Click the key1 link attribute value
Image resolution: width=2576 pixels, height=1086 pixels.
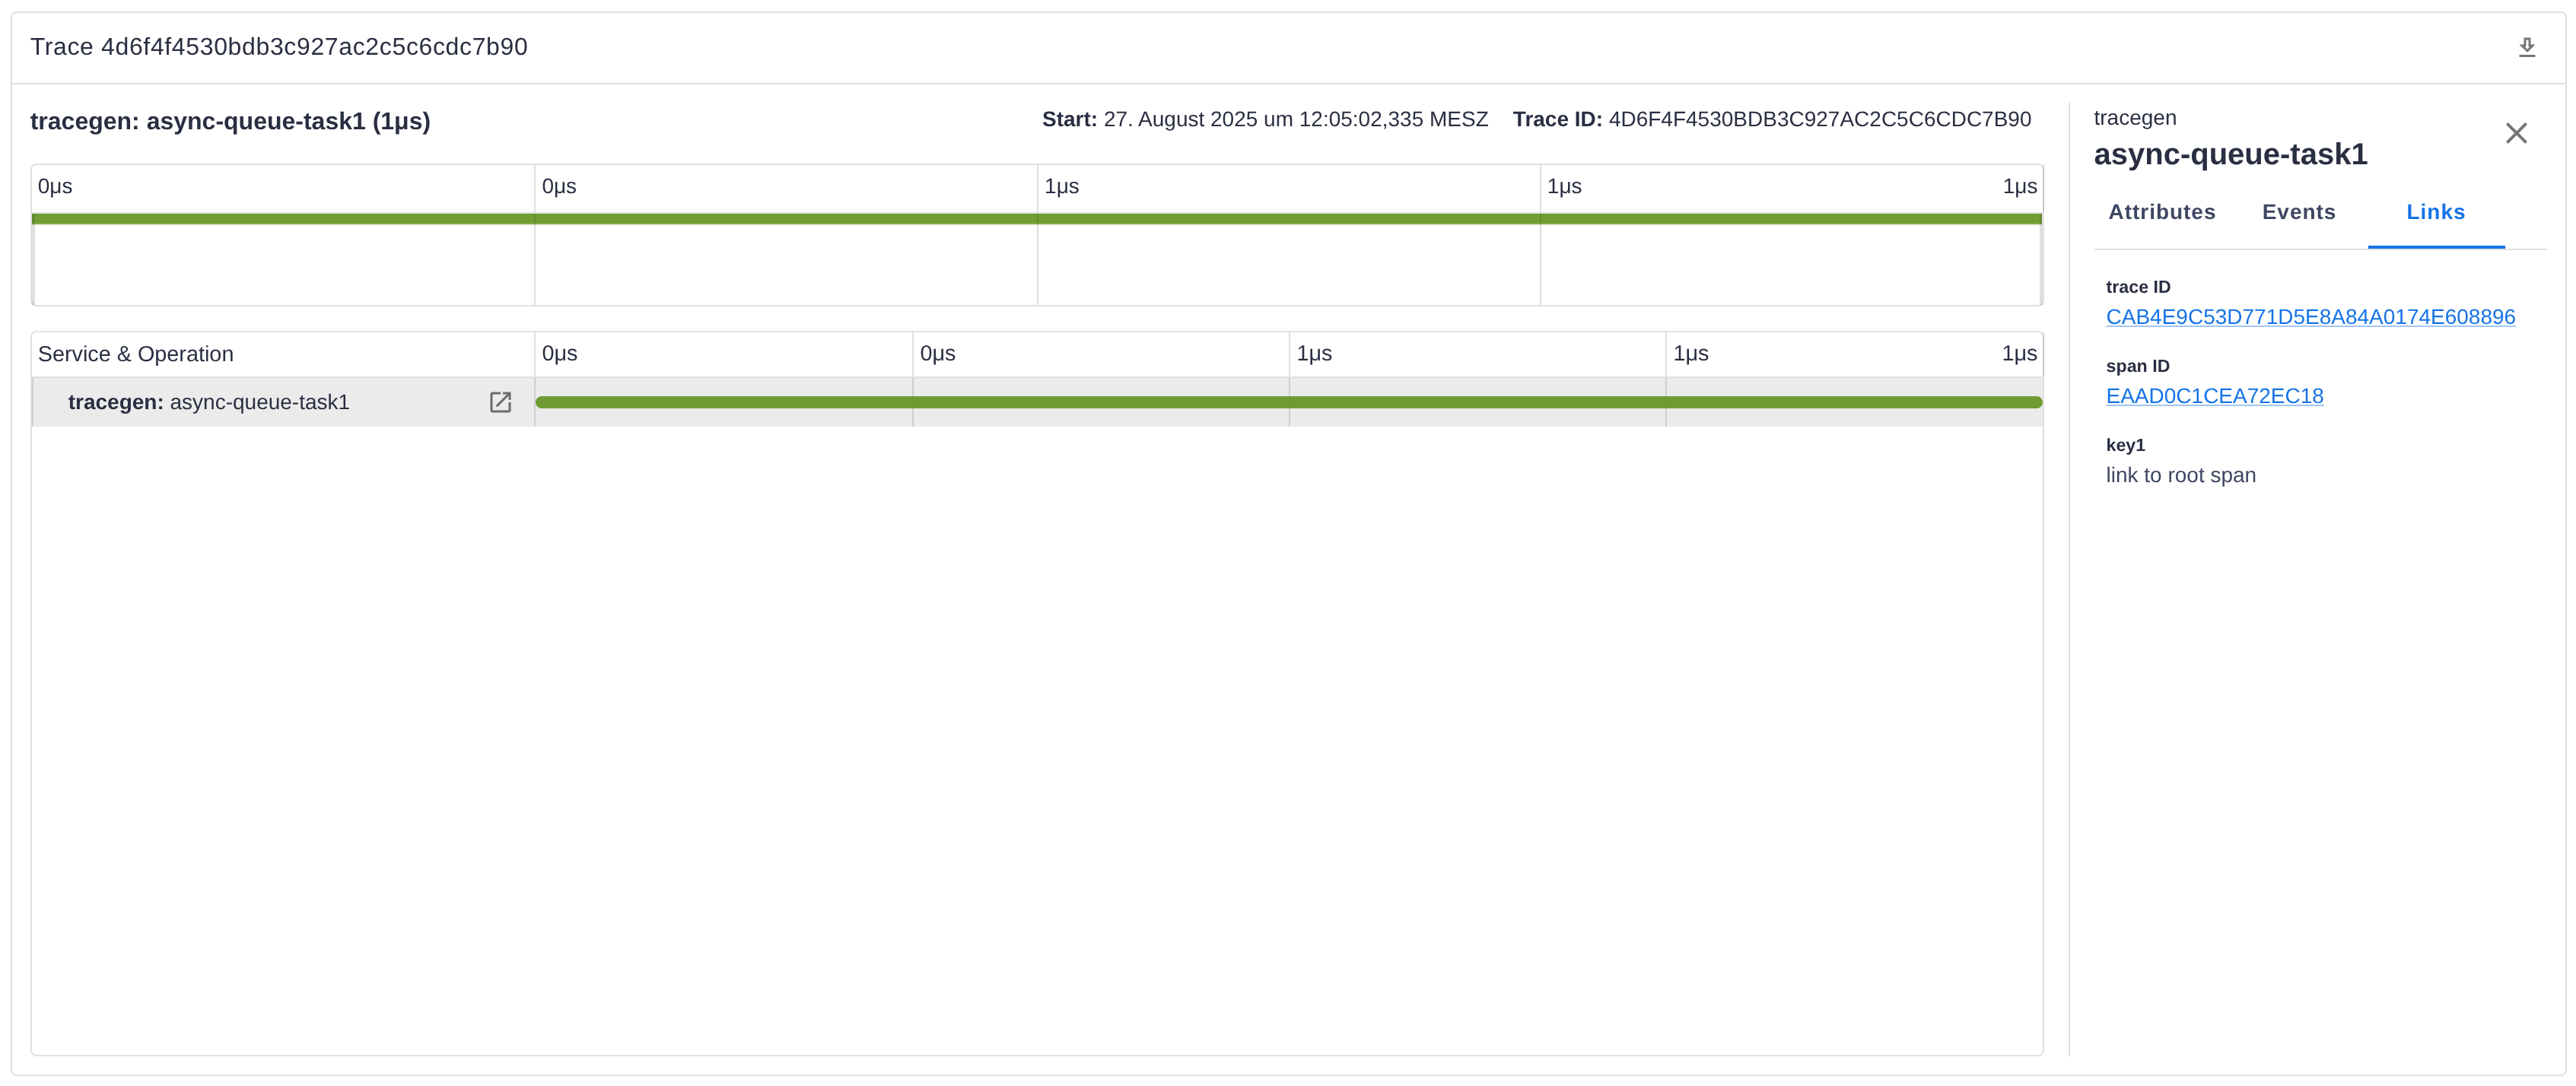pos(2180,475)
